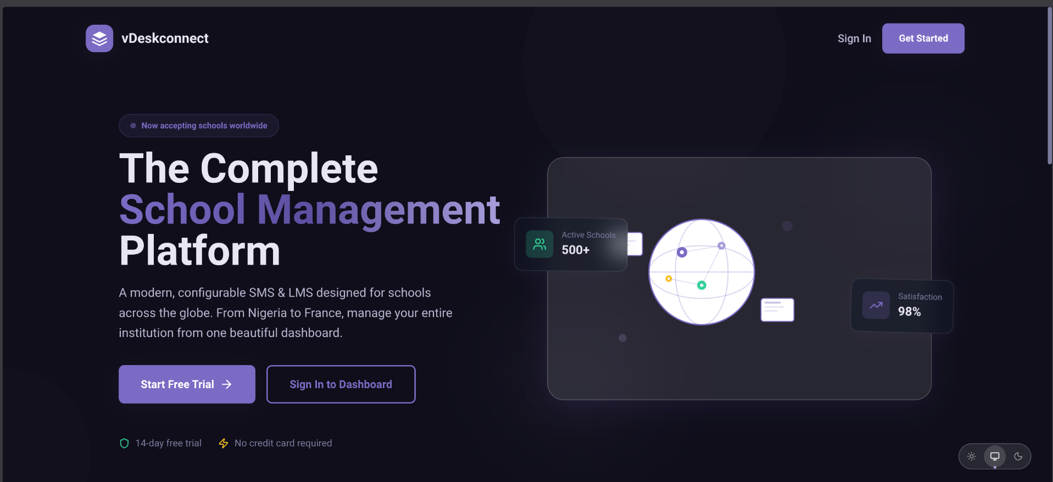Image resolution: width=1053 pixels, height=482 pixels.
Task: Switch to dark theme with moon icon
Action: coord(1018,456)
